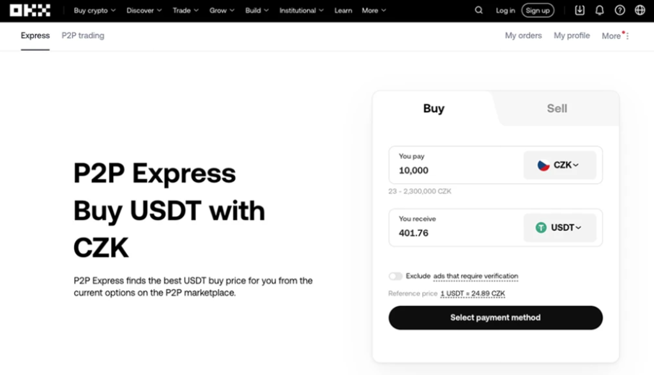Click the Czech flag icon
Image resolution: width=654 pixels, height=375 pixels.
coord(544,165)
